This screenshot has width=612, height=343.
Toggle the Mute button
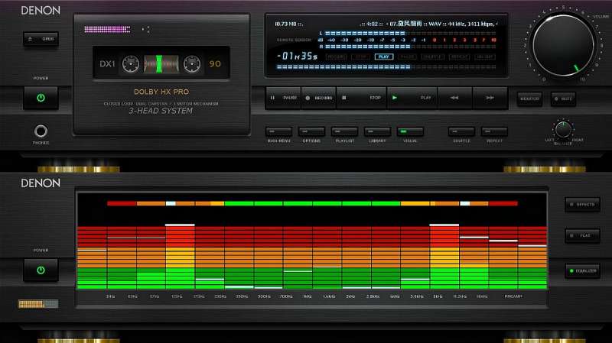pos(564,99)
